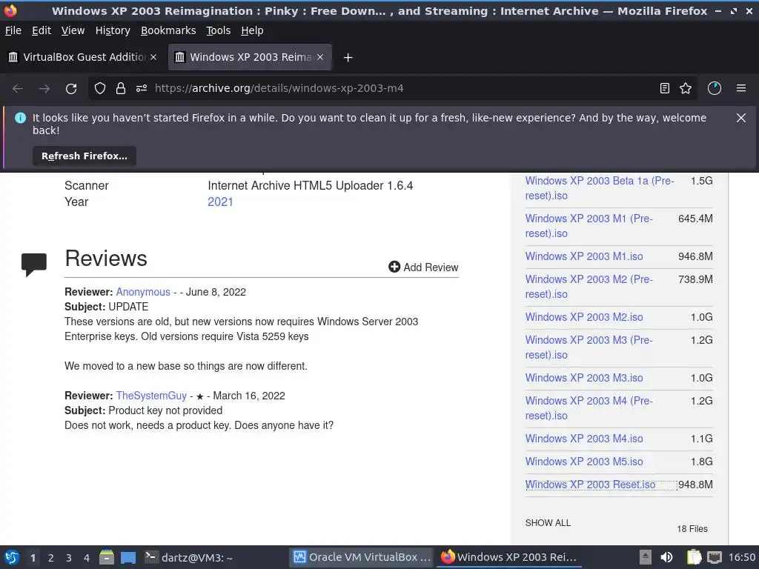Bookmark this page with the star icon
759x569 pixels.
[686, 89]
